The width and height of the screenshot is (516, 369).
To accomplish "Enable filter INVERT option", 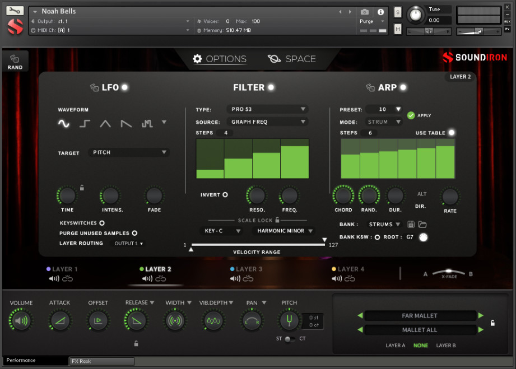I will [x=225, y=195].
